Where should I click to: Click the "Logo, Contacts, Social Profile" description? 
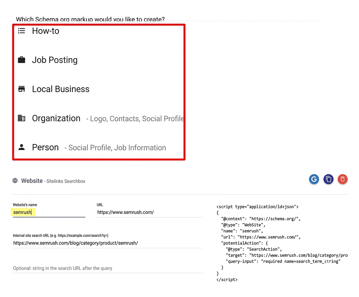point(137,119)
